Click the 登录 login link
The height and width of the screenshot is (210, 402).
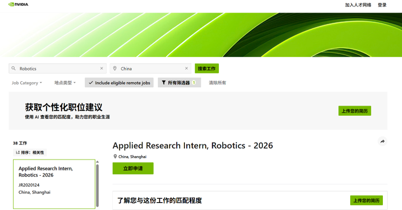pos(382,5)
